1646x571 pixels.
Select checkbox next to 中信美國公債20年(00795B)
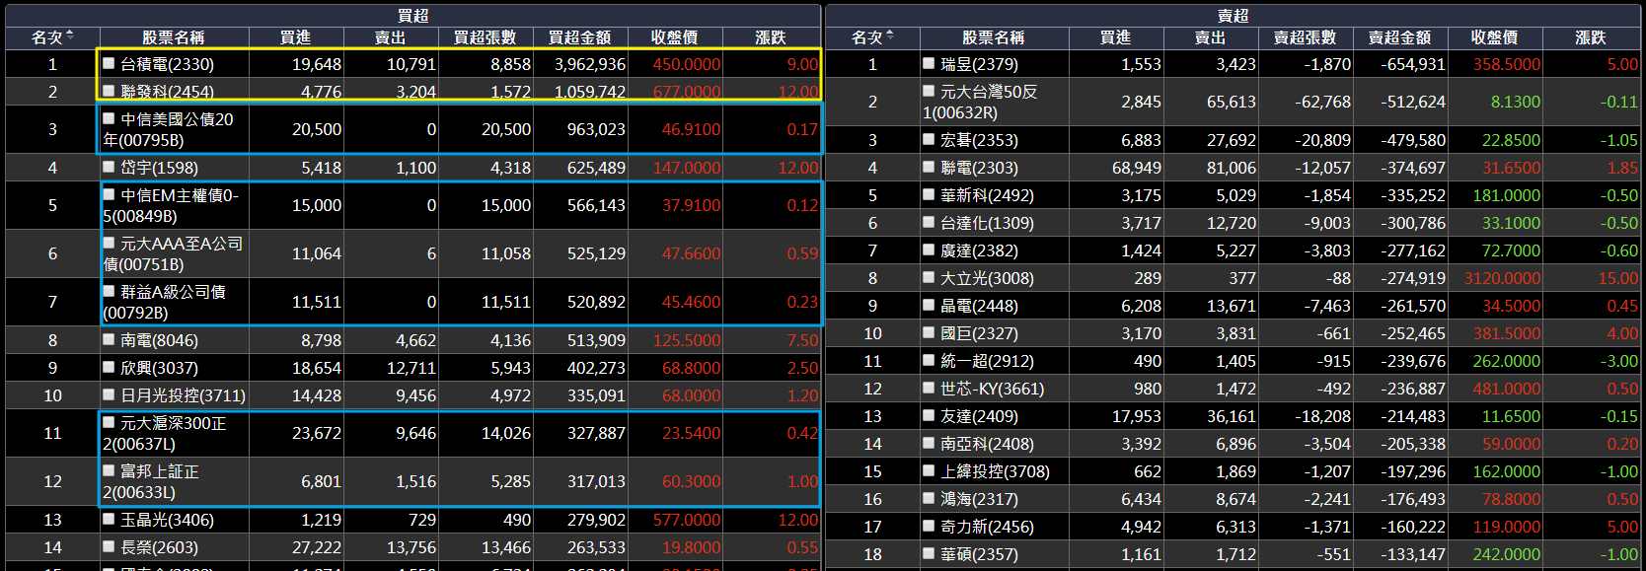pos(110,118)
